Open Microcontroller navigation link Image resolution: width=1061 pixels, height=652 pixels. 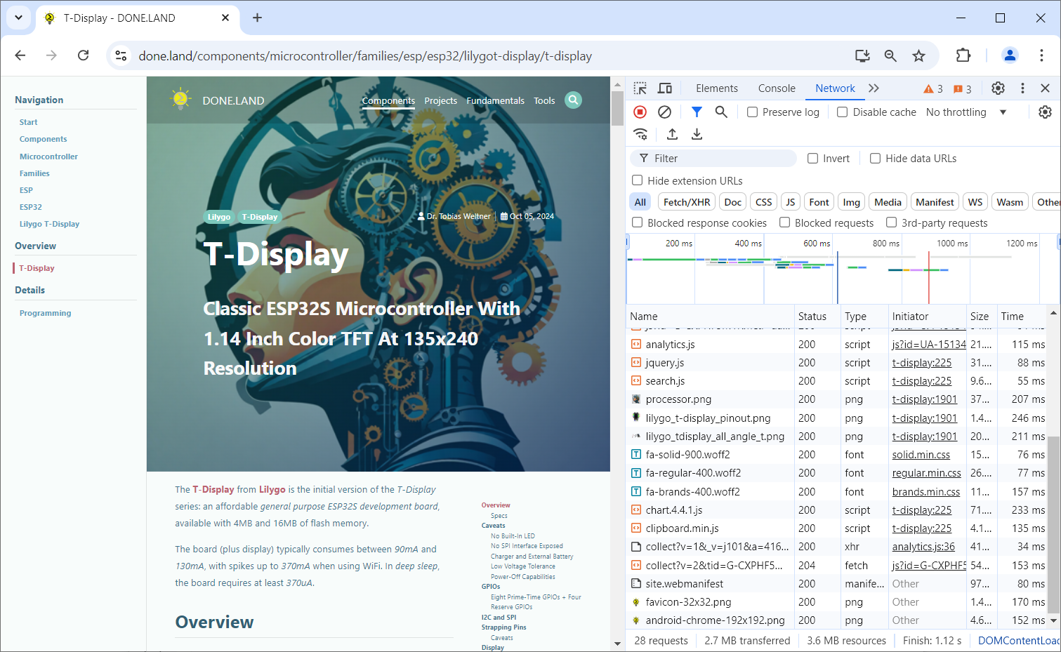(48, 157)
